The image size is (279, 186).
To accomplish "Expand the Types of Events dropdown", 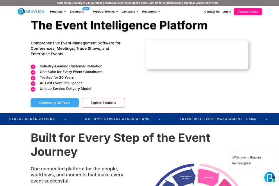I will [105, 12].
